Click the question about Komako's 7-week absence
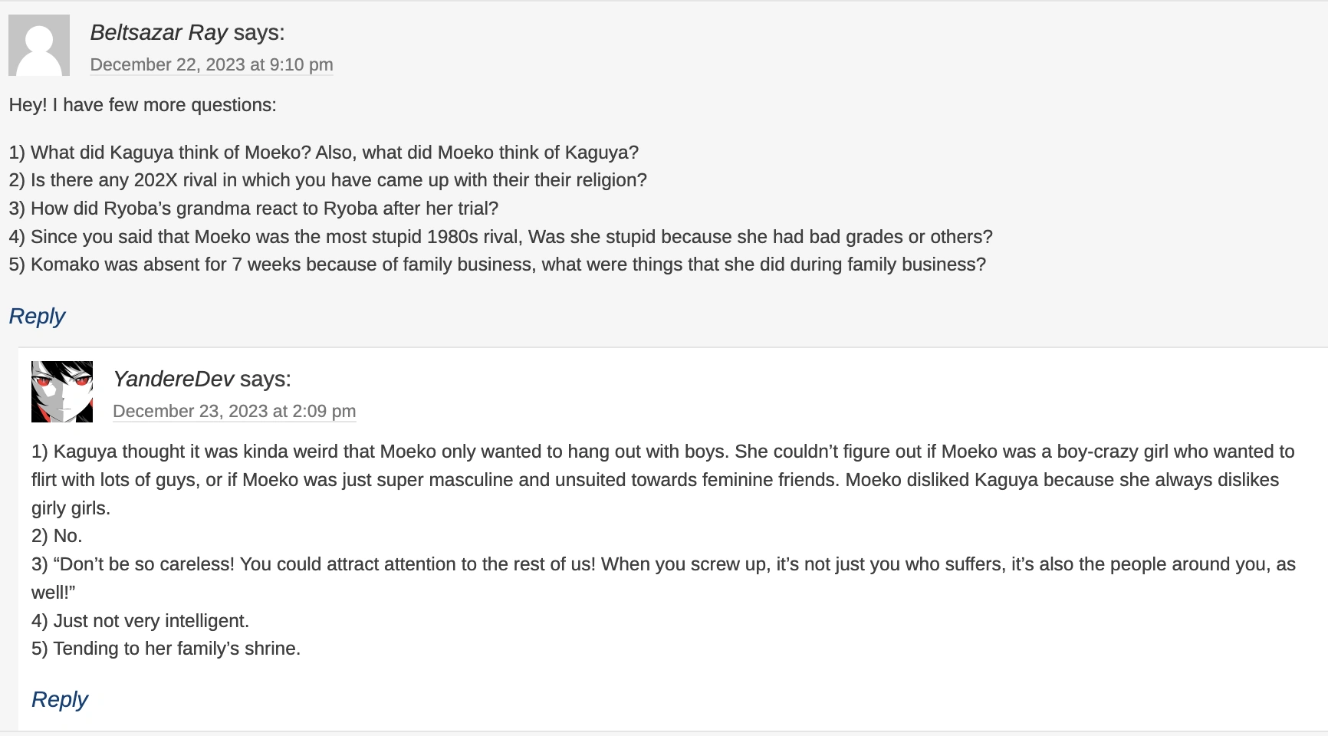The image size is (1328, 736). pos(498,264)
